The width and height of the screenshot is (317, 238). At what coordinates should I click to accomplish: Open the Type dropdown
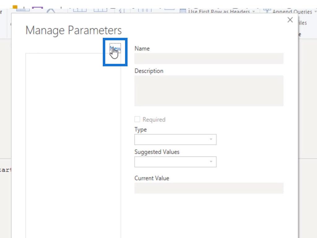(x=175, y=139)
